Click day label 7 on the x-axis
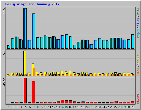Image resolution: width=141 pixels, height=110 pixels. (34, 107)
